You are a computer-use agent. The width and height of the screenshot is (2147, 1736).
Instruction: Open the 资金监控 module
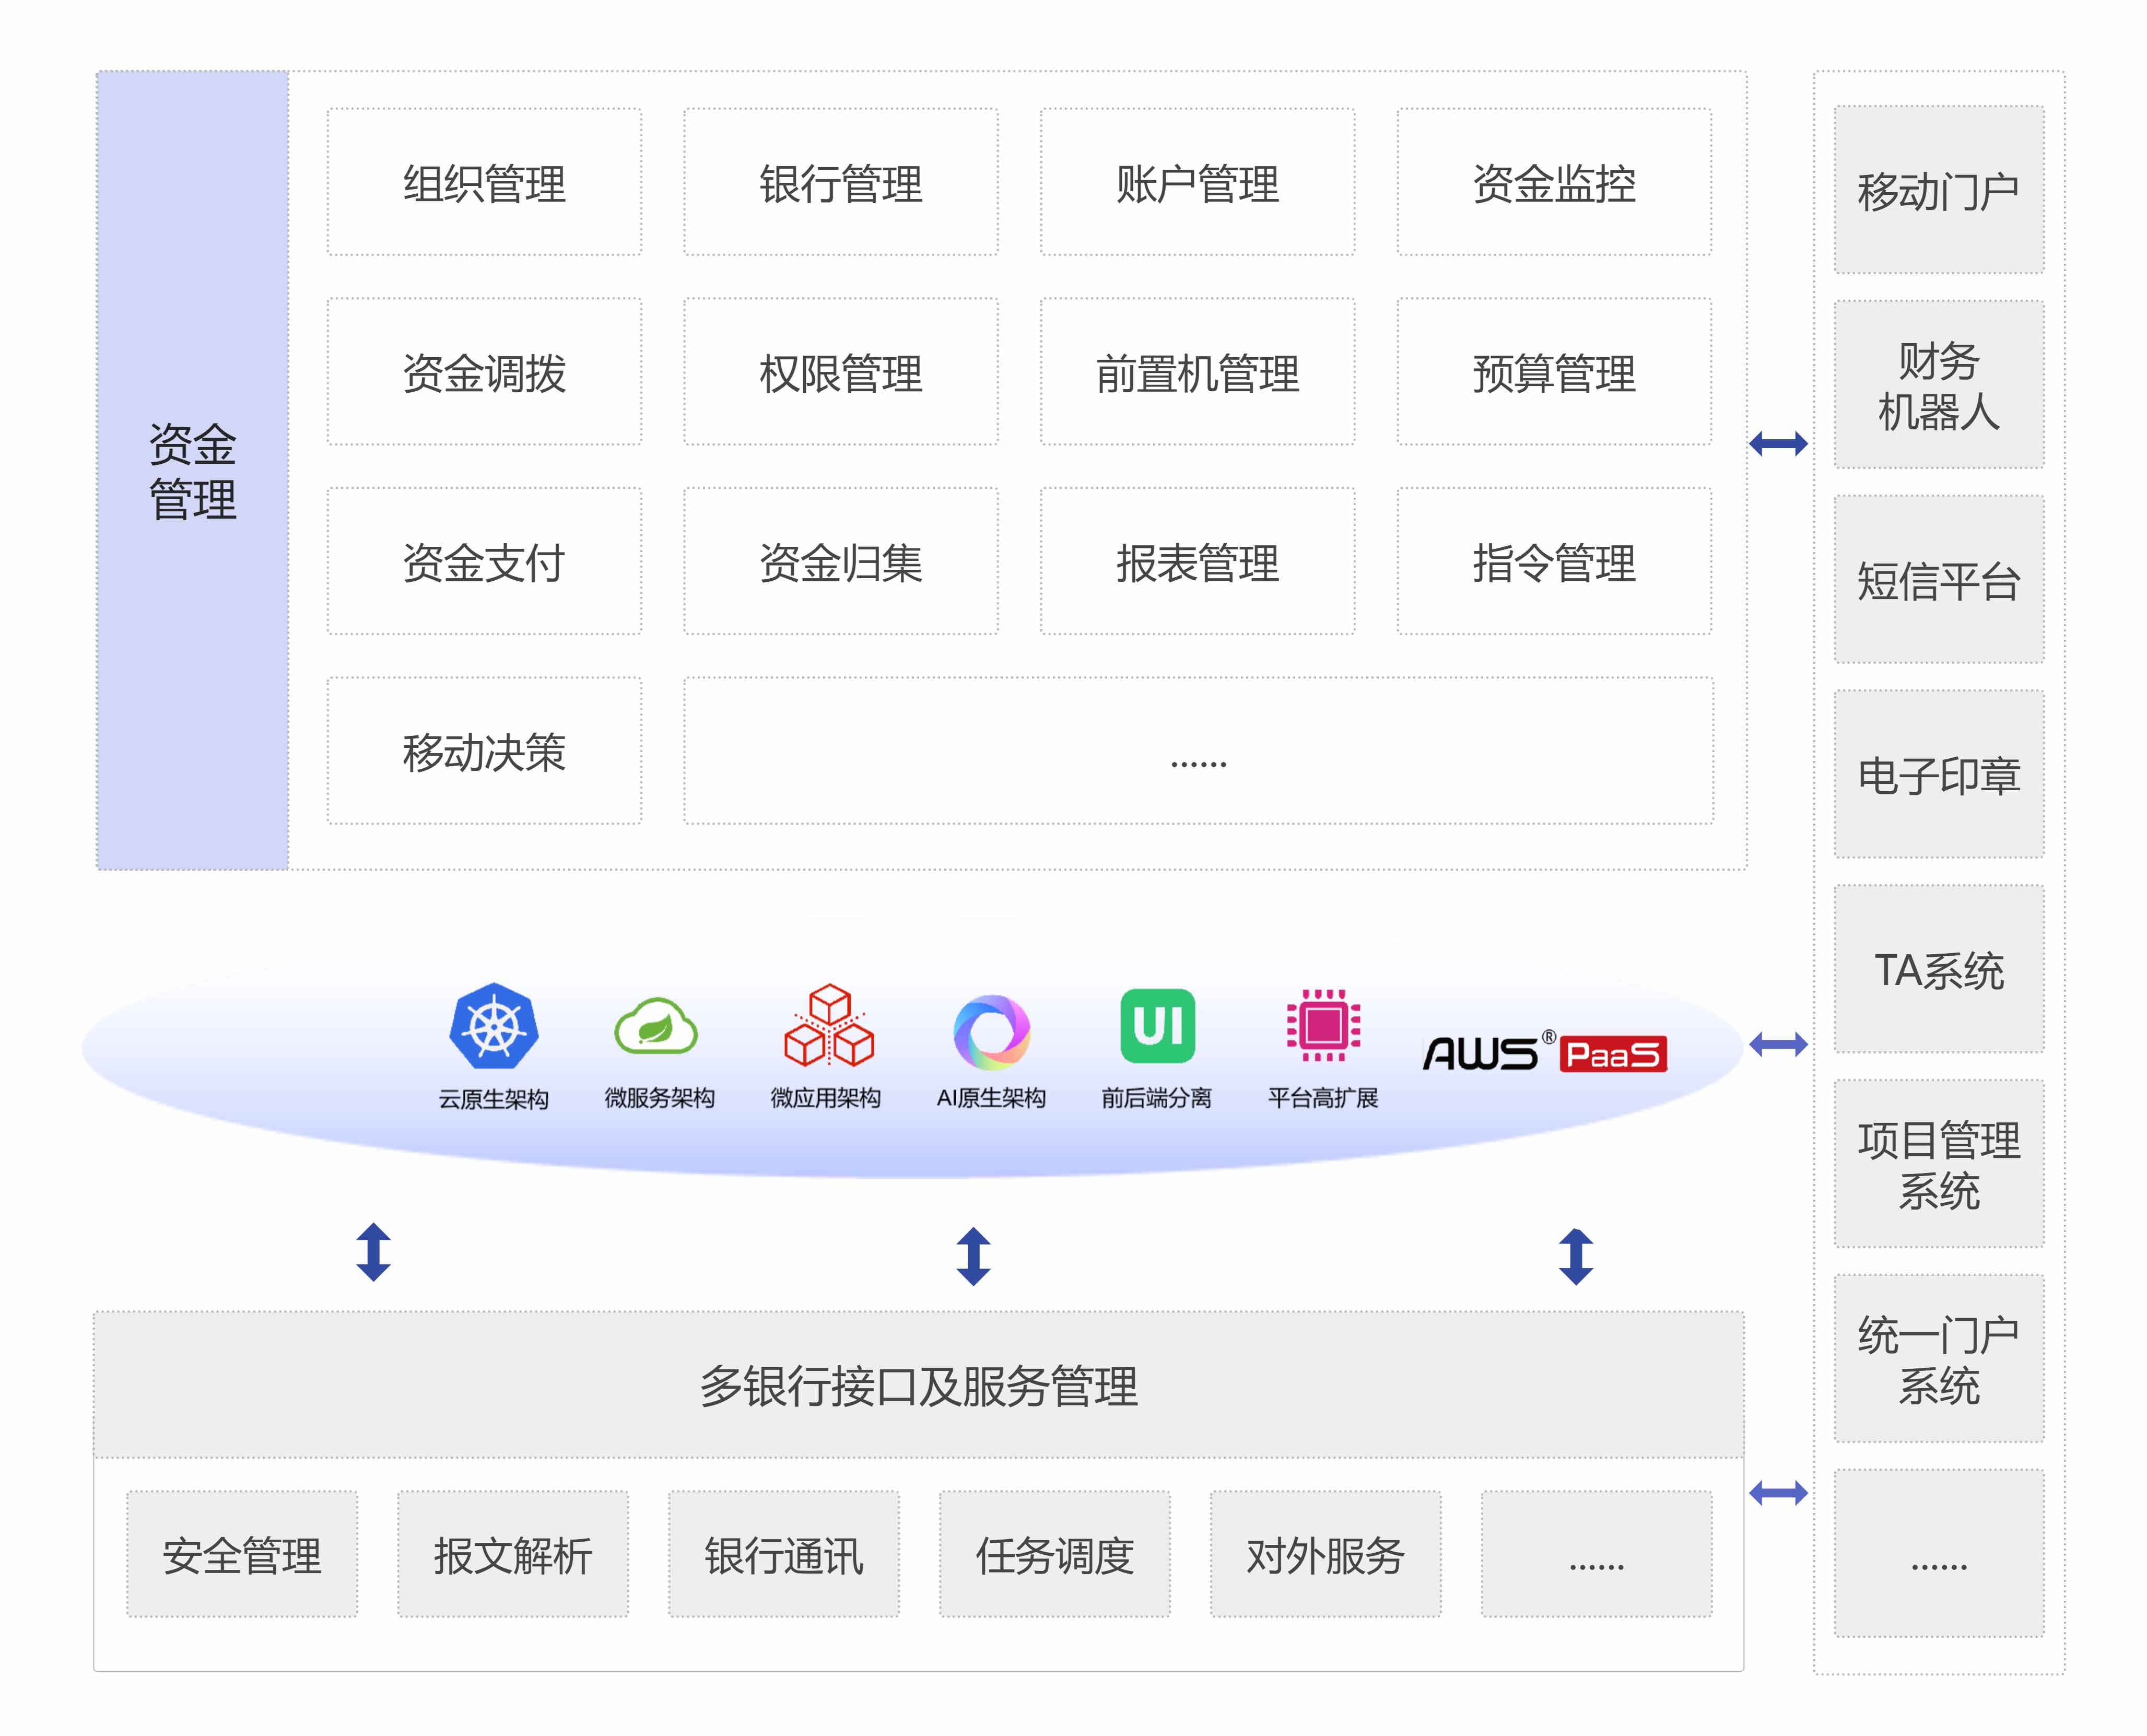click(1553, 183)
